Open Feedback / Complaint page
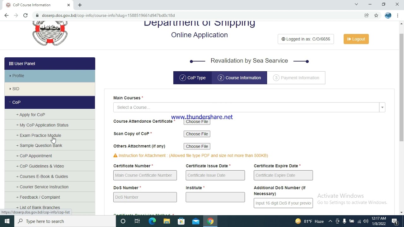The image size is (404, 227). tap(40, 197)
